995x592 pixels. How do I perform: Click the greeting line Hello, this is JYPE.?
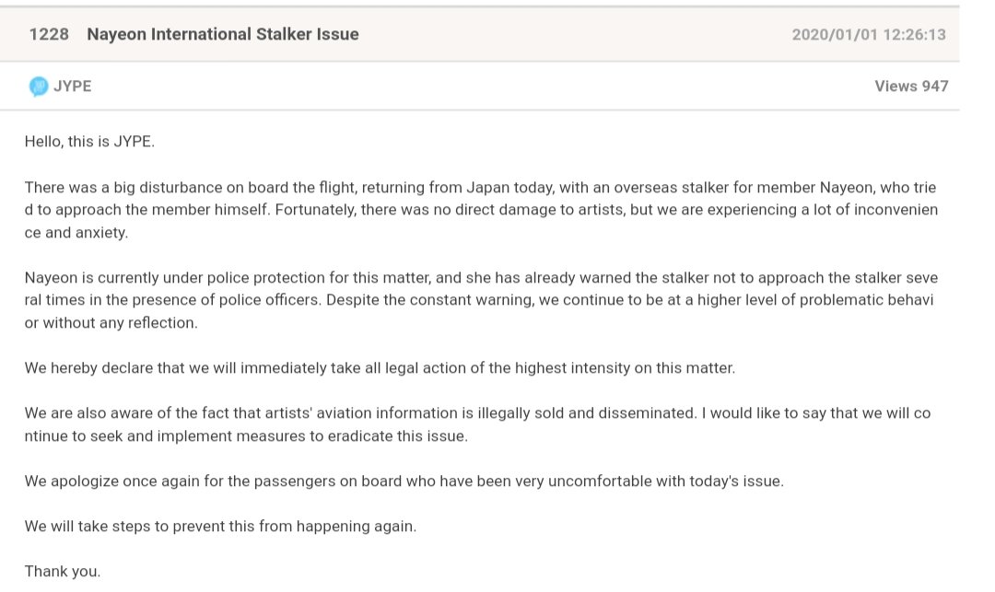coord(89,142)
